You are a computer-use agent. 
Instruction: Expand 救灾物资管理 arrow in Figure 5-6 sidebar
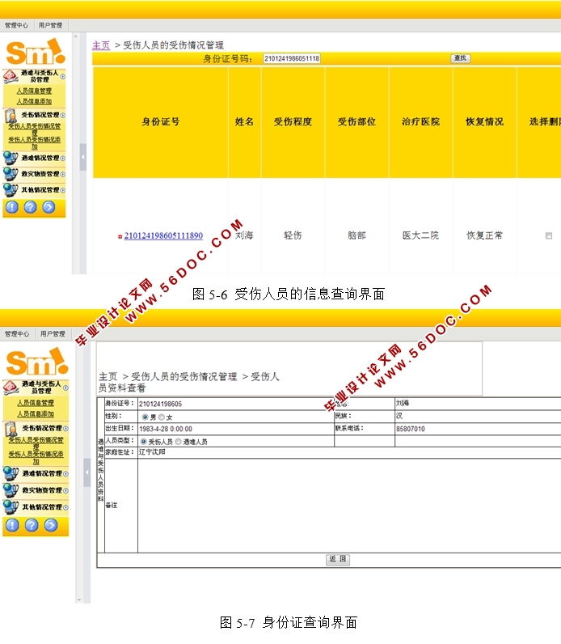tap(63, 174)
